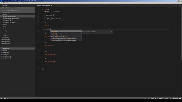Choose second 'window' autocomplete suggestion

66,33
